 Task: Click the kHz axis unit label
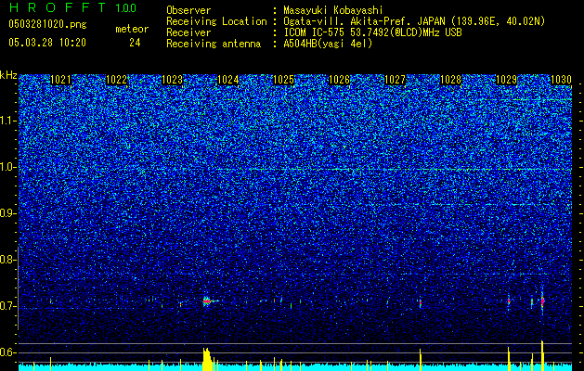coord(8,75)
